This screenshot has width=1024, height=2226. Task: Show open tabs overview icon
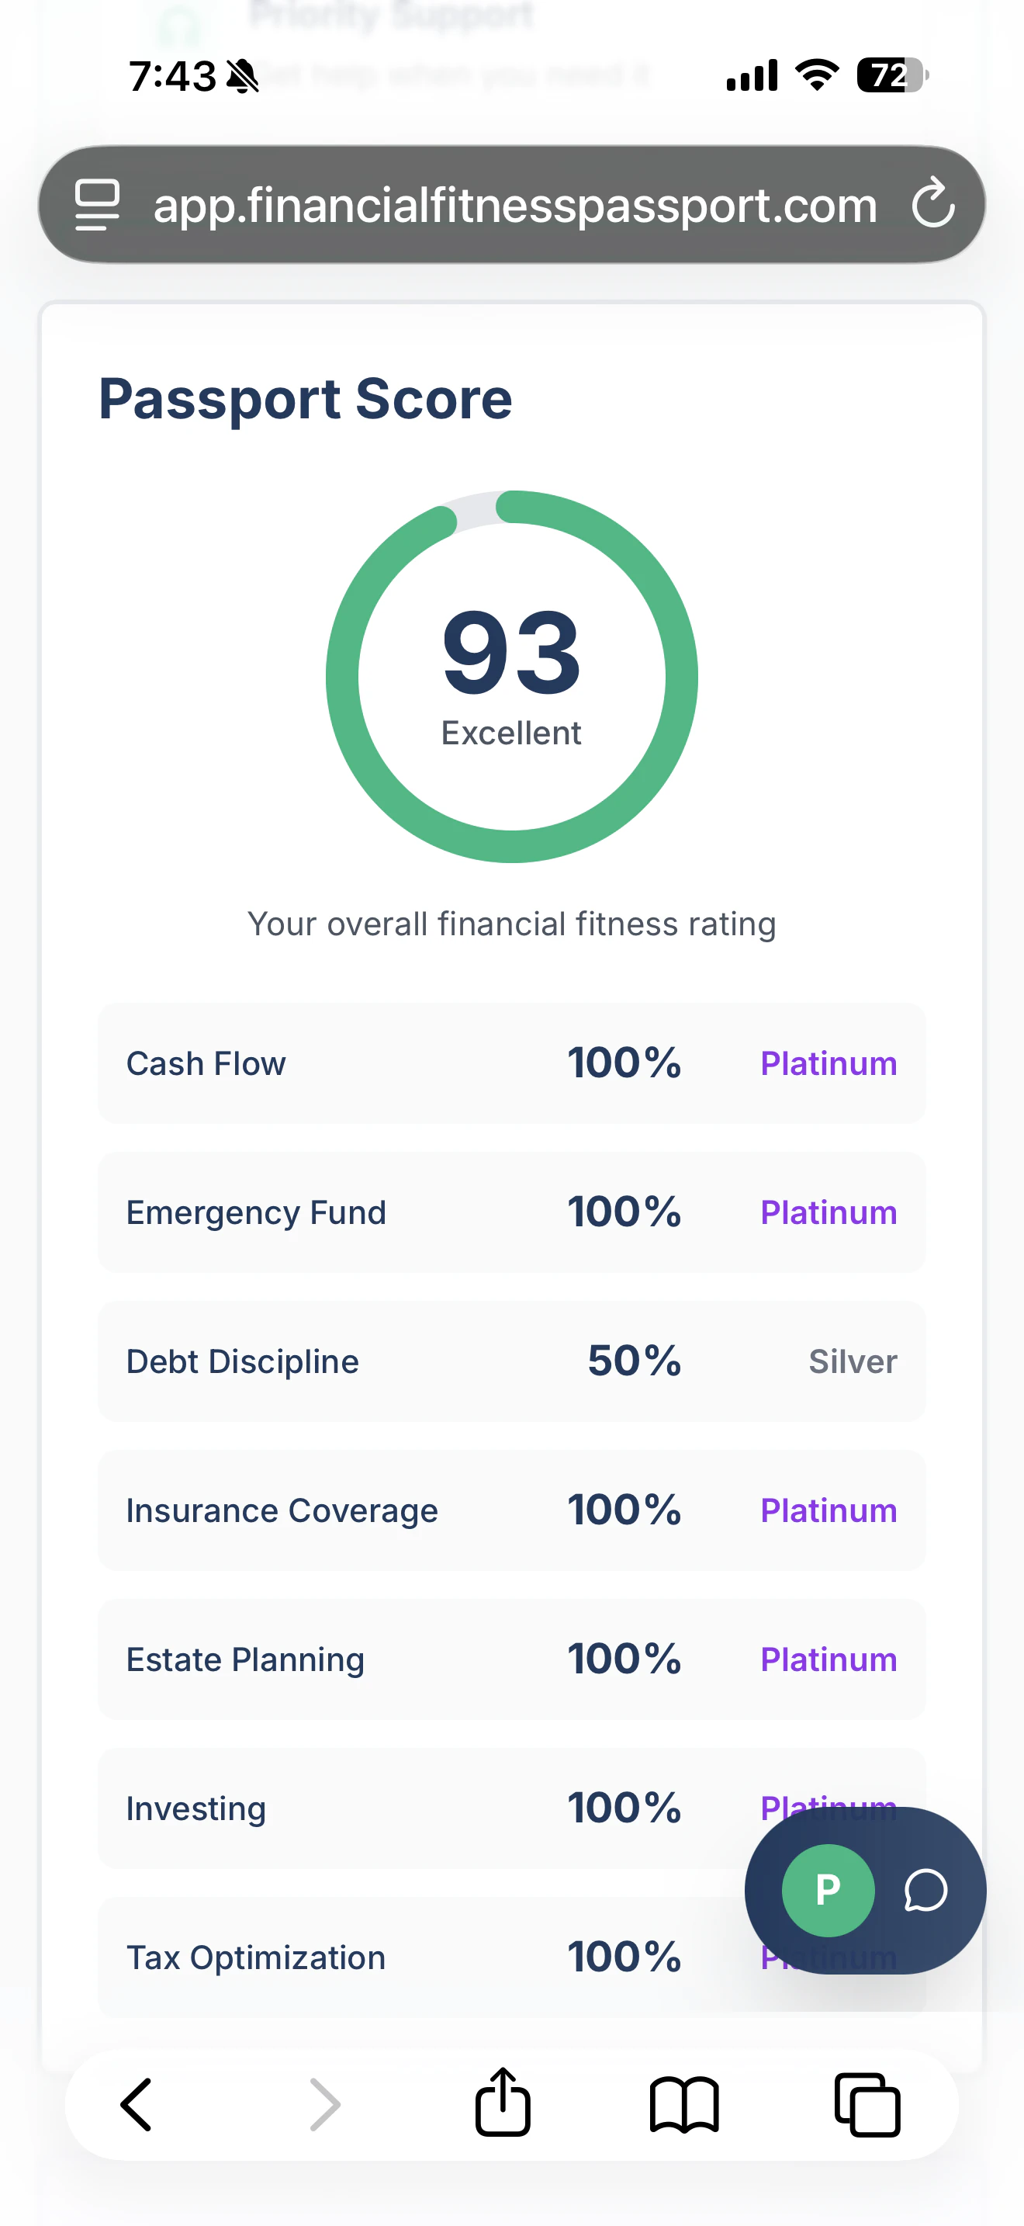(867, 2105)
